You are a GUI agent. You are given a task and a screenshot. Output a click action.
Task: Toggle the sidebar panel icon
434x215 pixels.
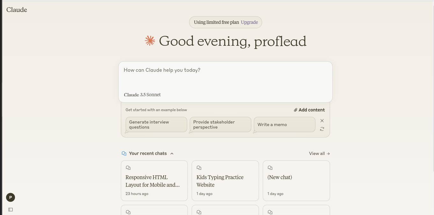[x=11, y=210]
